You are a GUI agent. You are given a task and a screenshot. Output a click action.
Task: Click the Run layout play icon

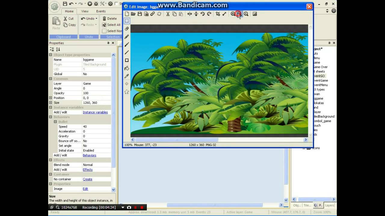coord(90,4)
